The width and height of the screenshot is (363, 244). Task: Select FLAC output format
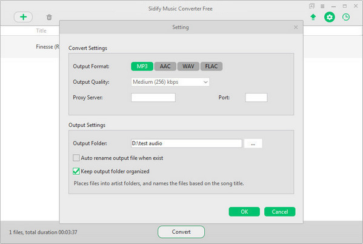[x=211, y=66]
